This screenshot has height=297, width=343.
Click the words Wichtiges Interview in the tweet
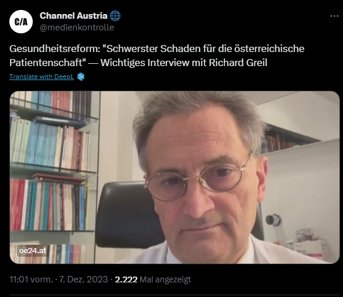(x=145, y=63)
